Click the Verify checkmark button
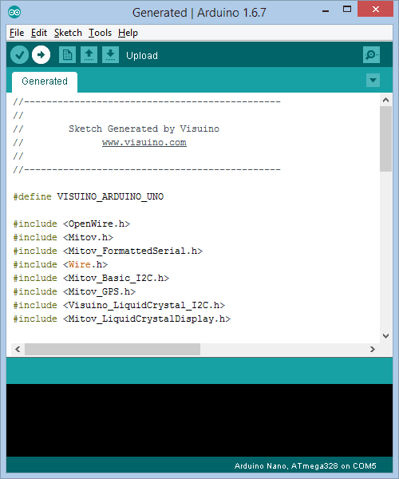This screenshot has width=399, height=479. (19, 55)
